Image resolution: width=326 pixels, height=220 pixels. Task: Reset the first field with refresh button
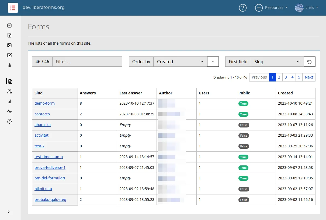coord(309,62)
